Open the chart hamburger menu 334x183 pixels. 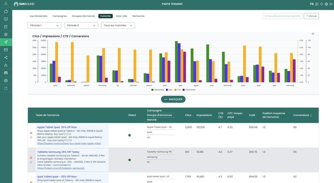coord(313,34)
